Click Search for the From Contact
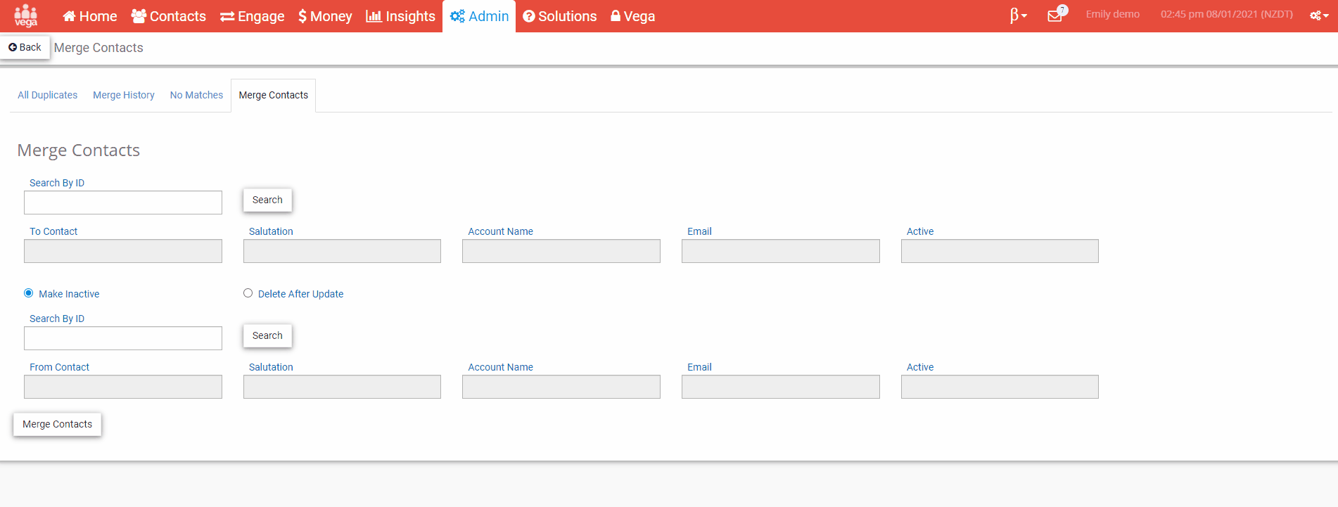The height and width of the screenshot is (507, 1338). tap(267, 335)
